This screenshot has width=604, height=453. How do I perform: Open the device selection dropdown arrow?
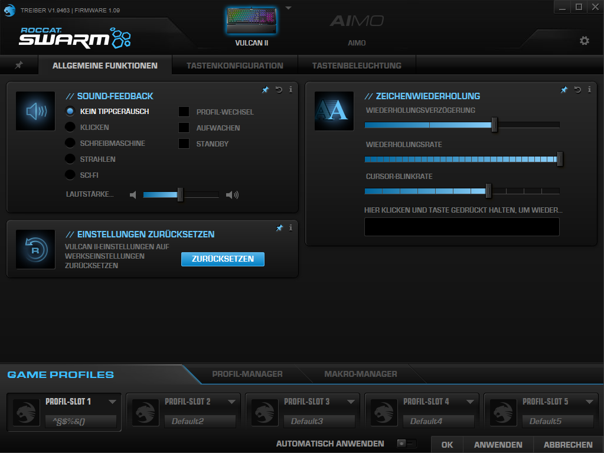point(288,8)
